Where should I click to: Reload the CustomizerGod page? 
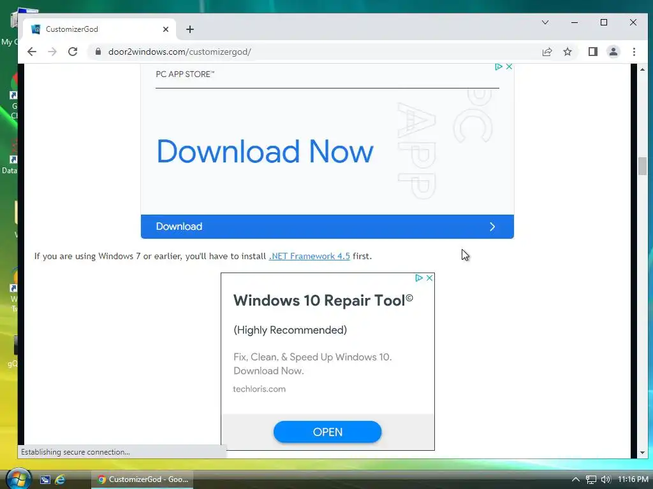(x=73, y=52)
